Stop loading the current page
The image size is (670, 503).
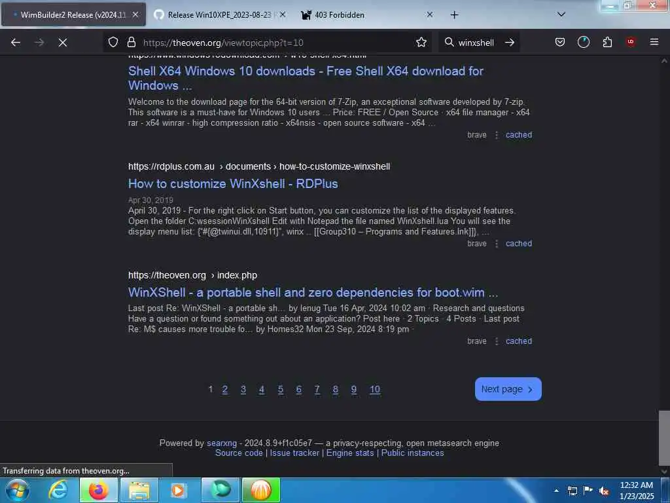(x=62, y=43)
